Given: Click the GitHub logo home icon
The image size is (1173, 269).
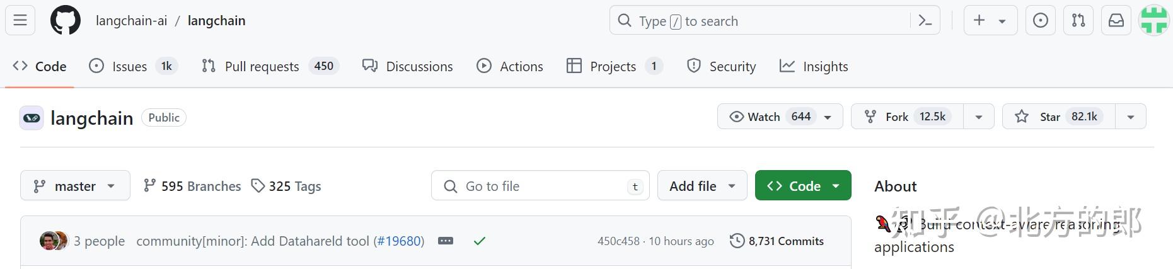Looking at the screenshot, I should (66, 21).
